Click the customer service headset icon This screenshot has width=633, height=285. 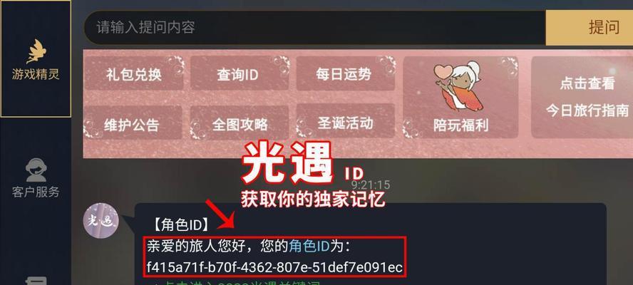[x=36, y=170]
